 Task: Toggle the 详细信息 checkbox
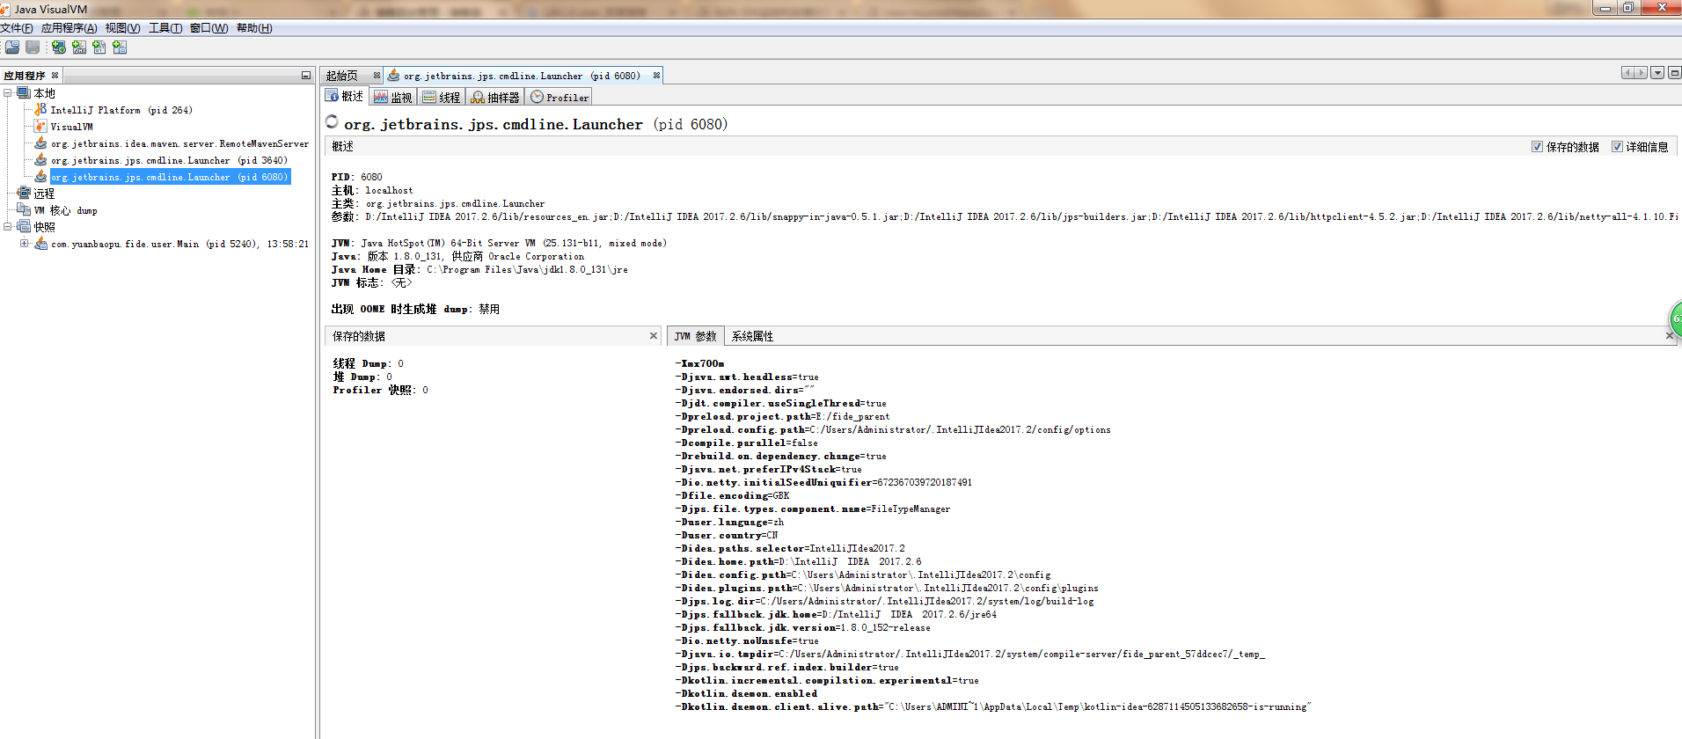coord(1617,147)
